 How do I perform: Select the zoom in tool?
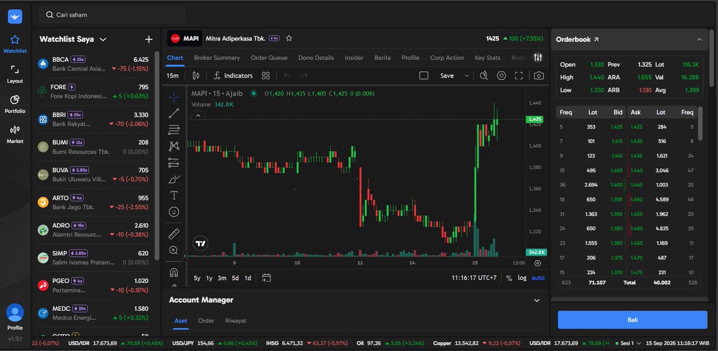(x=174, y=250)
